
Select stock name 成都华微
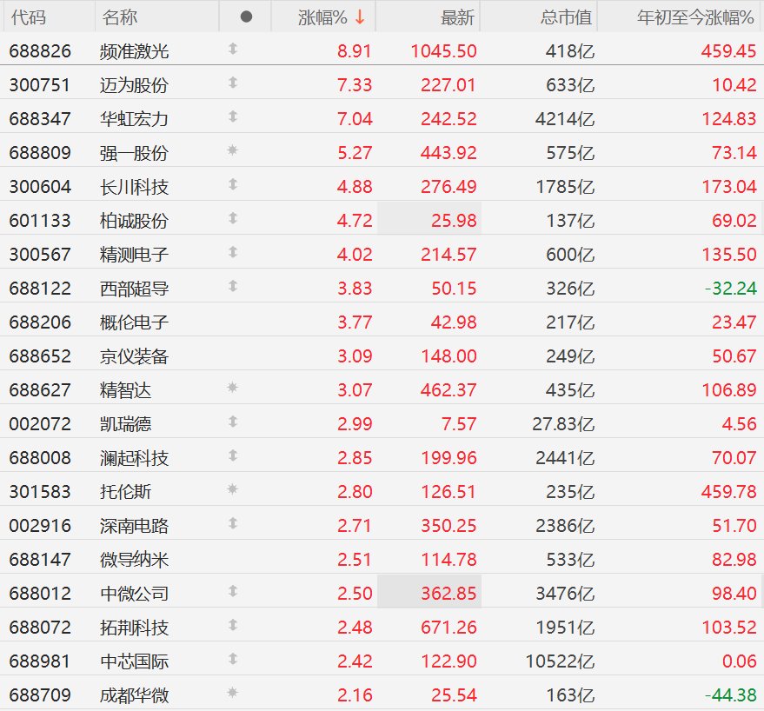coord(135,694)
